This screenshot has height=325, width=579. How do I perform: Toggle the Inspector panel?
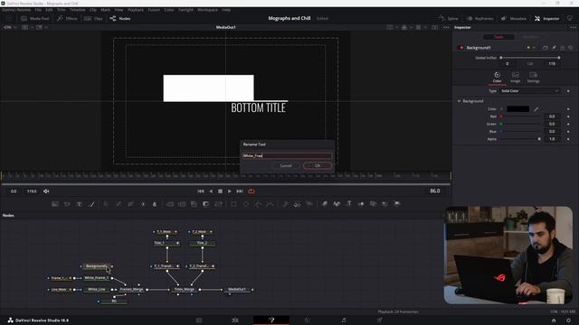pos(546,18)
